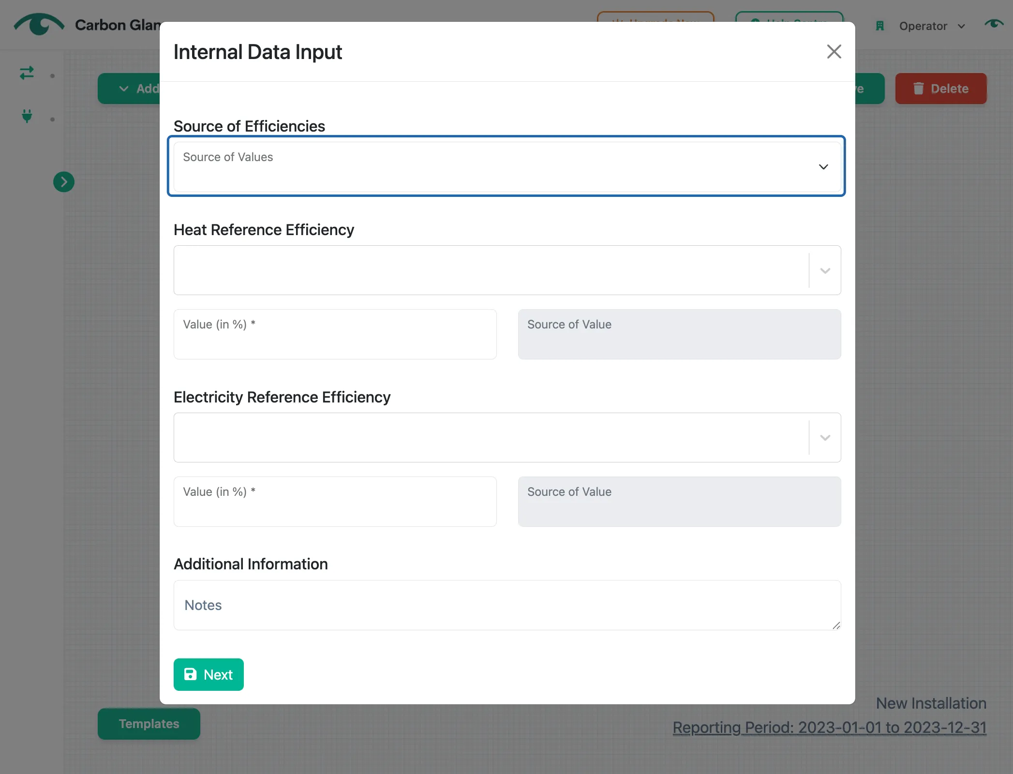
Task: Click the swap arrows sidebar icon
Action: point(27,73)
